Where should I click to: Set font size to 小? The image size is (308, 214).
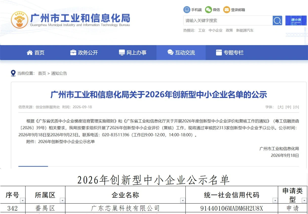click(x=296, y=107)
